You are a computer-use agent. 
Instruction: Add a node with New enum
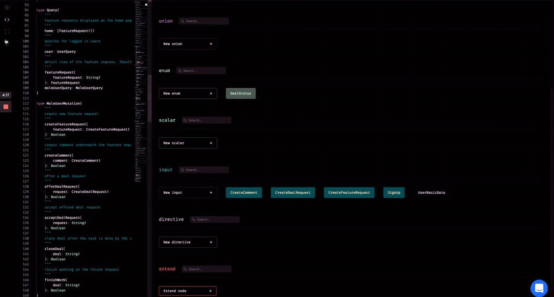pyautogui.click(x=188, y=93)
